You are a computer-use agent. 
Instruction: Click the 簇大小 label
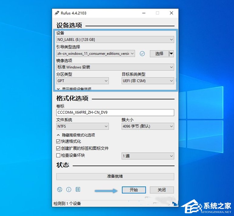(127, 120)
